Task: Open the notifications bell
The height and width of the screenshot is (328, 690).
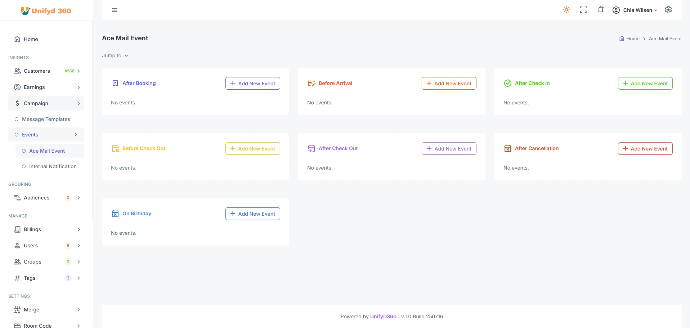Action: tap(600, 10)
